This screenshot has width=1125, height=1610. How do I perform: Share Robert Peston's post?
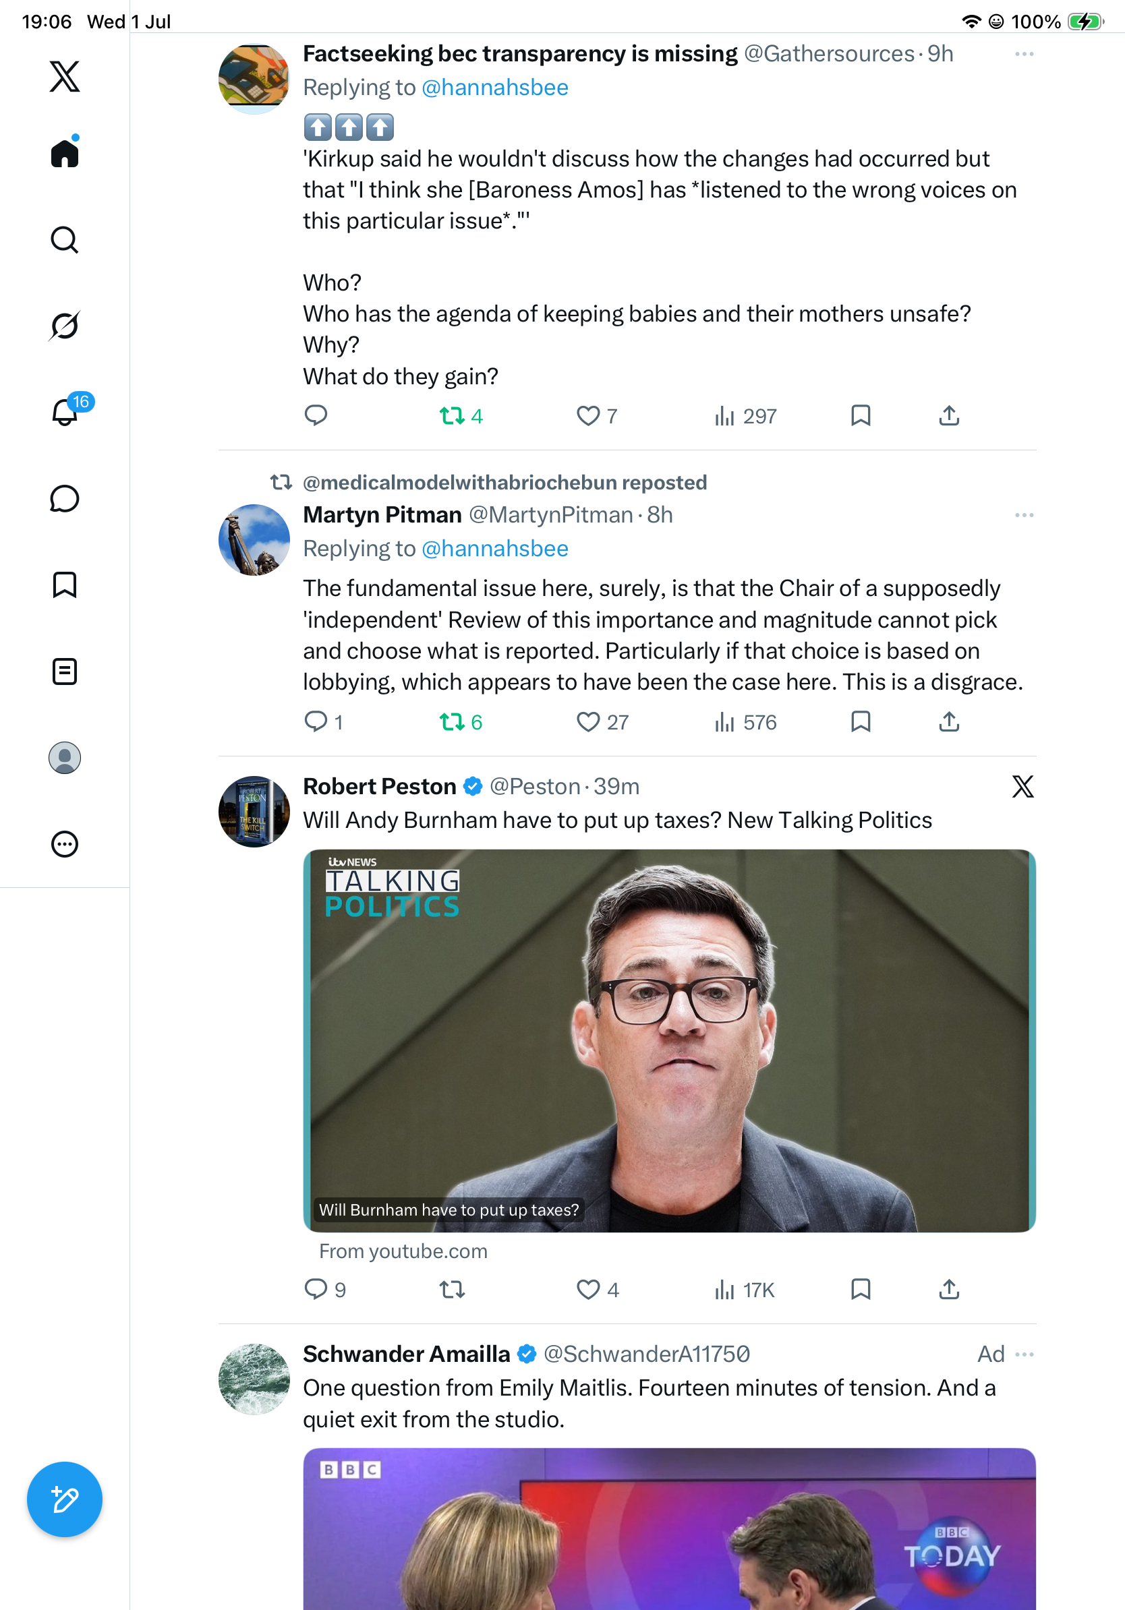949,1289
